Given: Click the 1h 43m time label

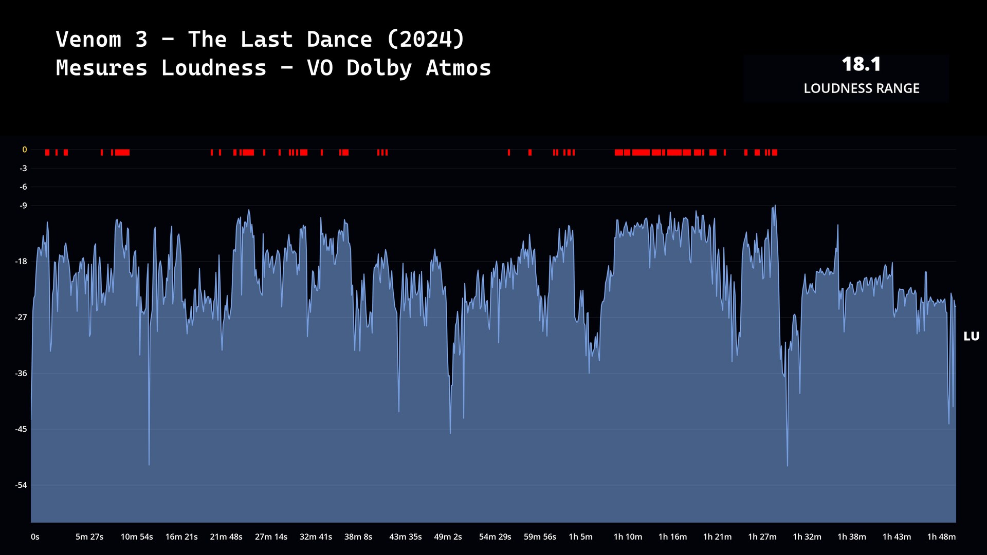Looking at the screenshot, I should pyautogui.click(x=897, y=536).
